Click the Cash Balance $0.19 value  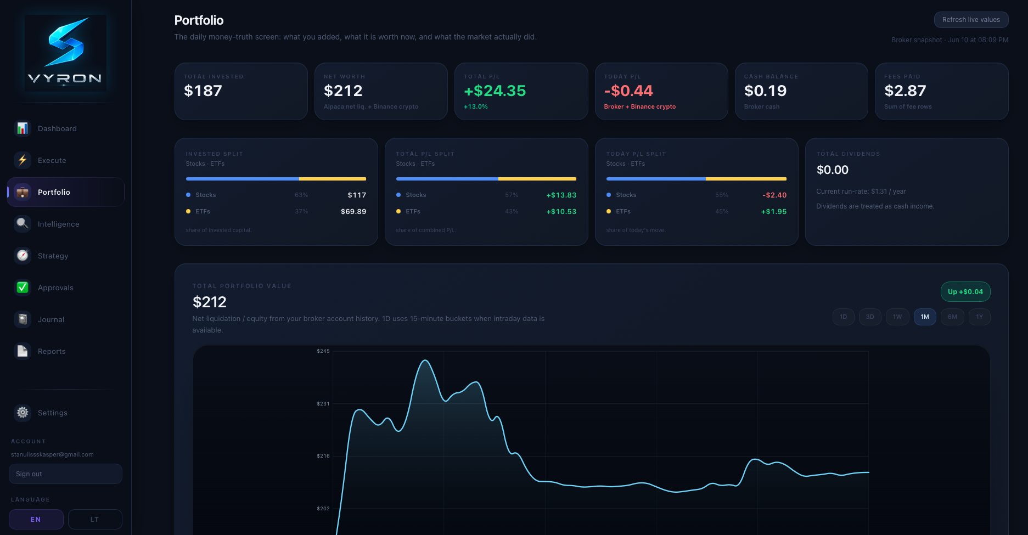point(766,91)
